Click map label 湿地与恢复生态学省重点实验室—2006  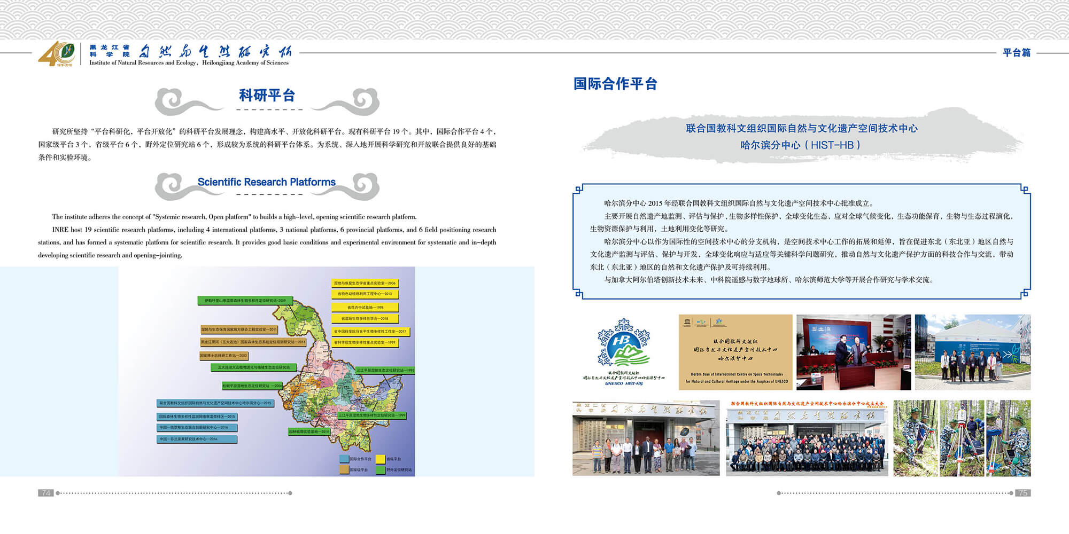(365, 283)
